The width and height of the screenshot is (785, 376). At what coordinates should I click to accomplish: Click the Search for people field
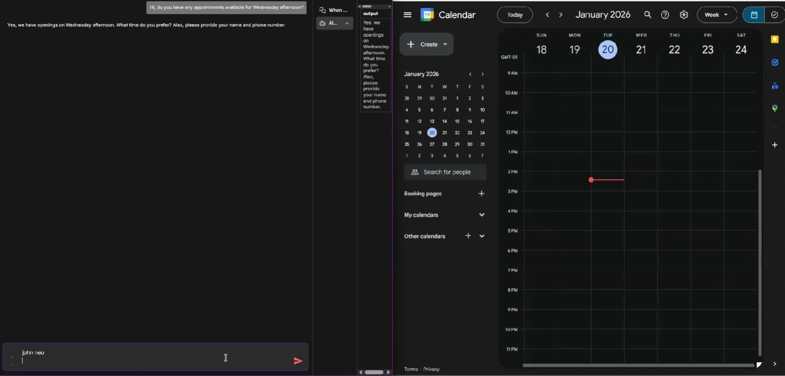pyautogui.click(x=446, y=172)
